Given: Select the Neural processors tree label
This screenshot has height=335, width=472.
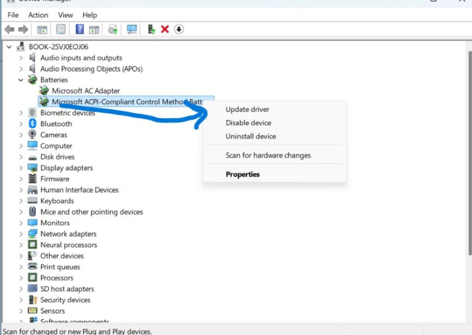Looking at the screenshot, I should point(69,245).
